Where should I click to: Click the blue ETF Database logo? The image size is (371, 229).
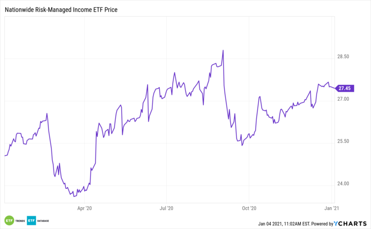(31, 221)
